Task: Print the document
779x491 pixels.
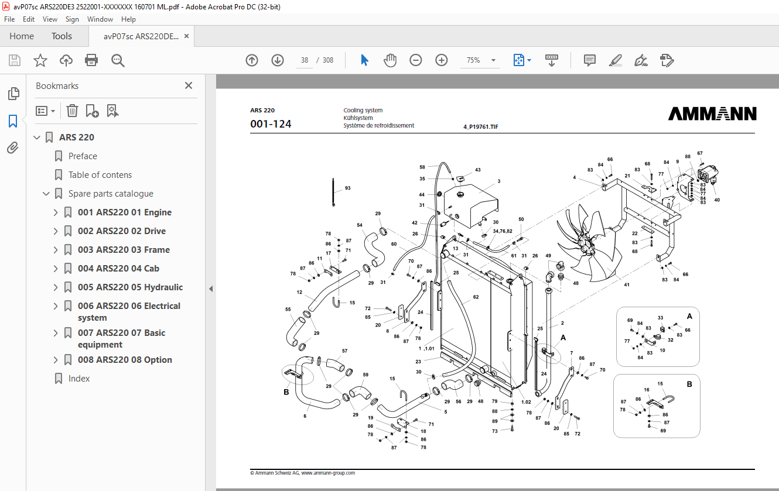Action: 91,60
